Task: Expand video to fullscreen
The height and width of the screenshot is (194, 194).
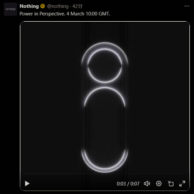Action: [182, 183]
